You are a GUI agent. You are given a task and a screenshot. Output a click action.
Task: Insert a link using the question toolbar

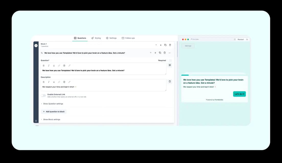click(59, 65)
